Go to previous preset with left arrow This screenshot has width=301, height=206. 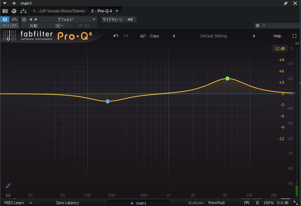(x=31, y=19)
